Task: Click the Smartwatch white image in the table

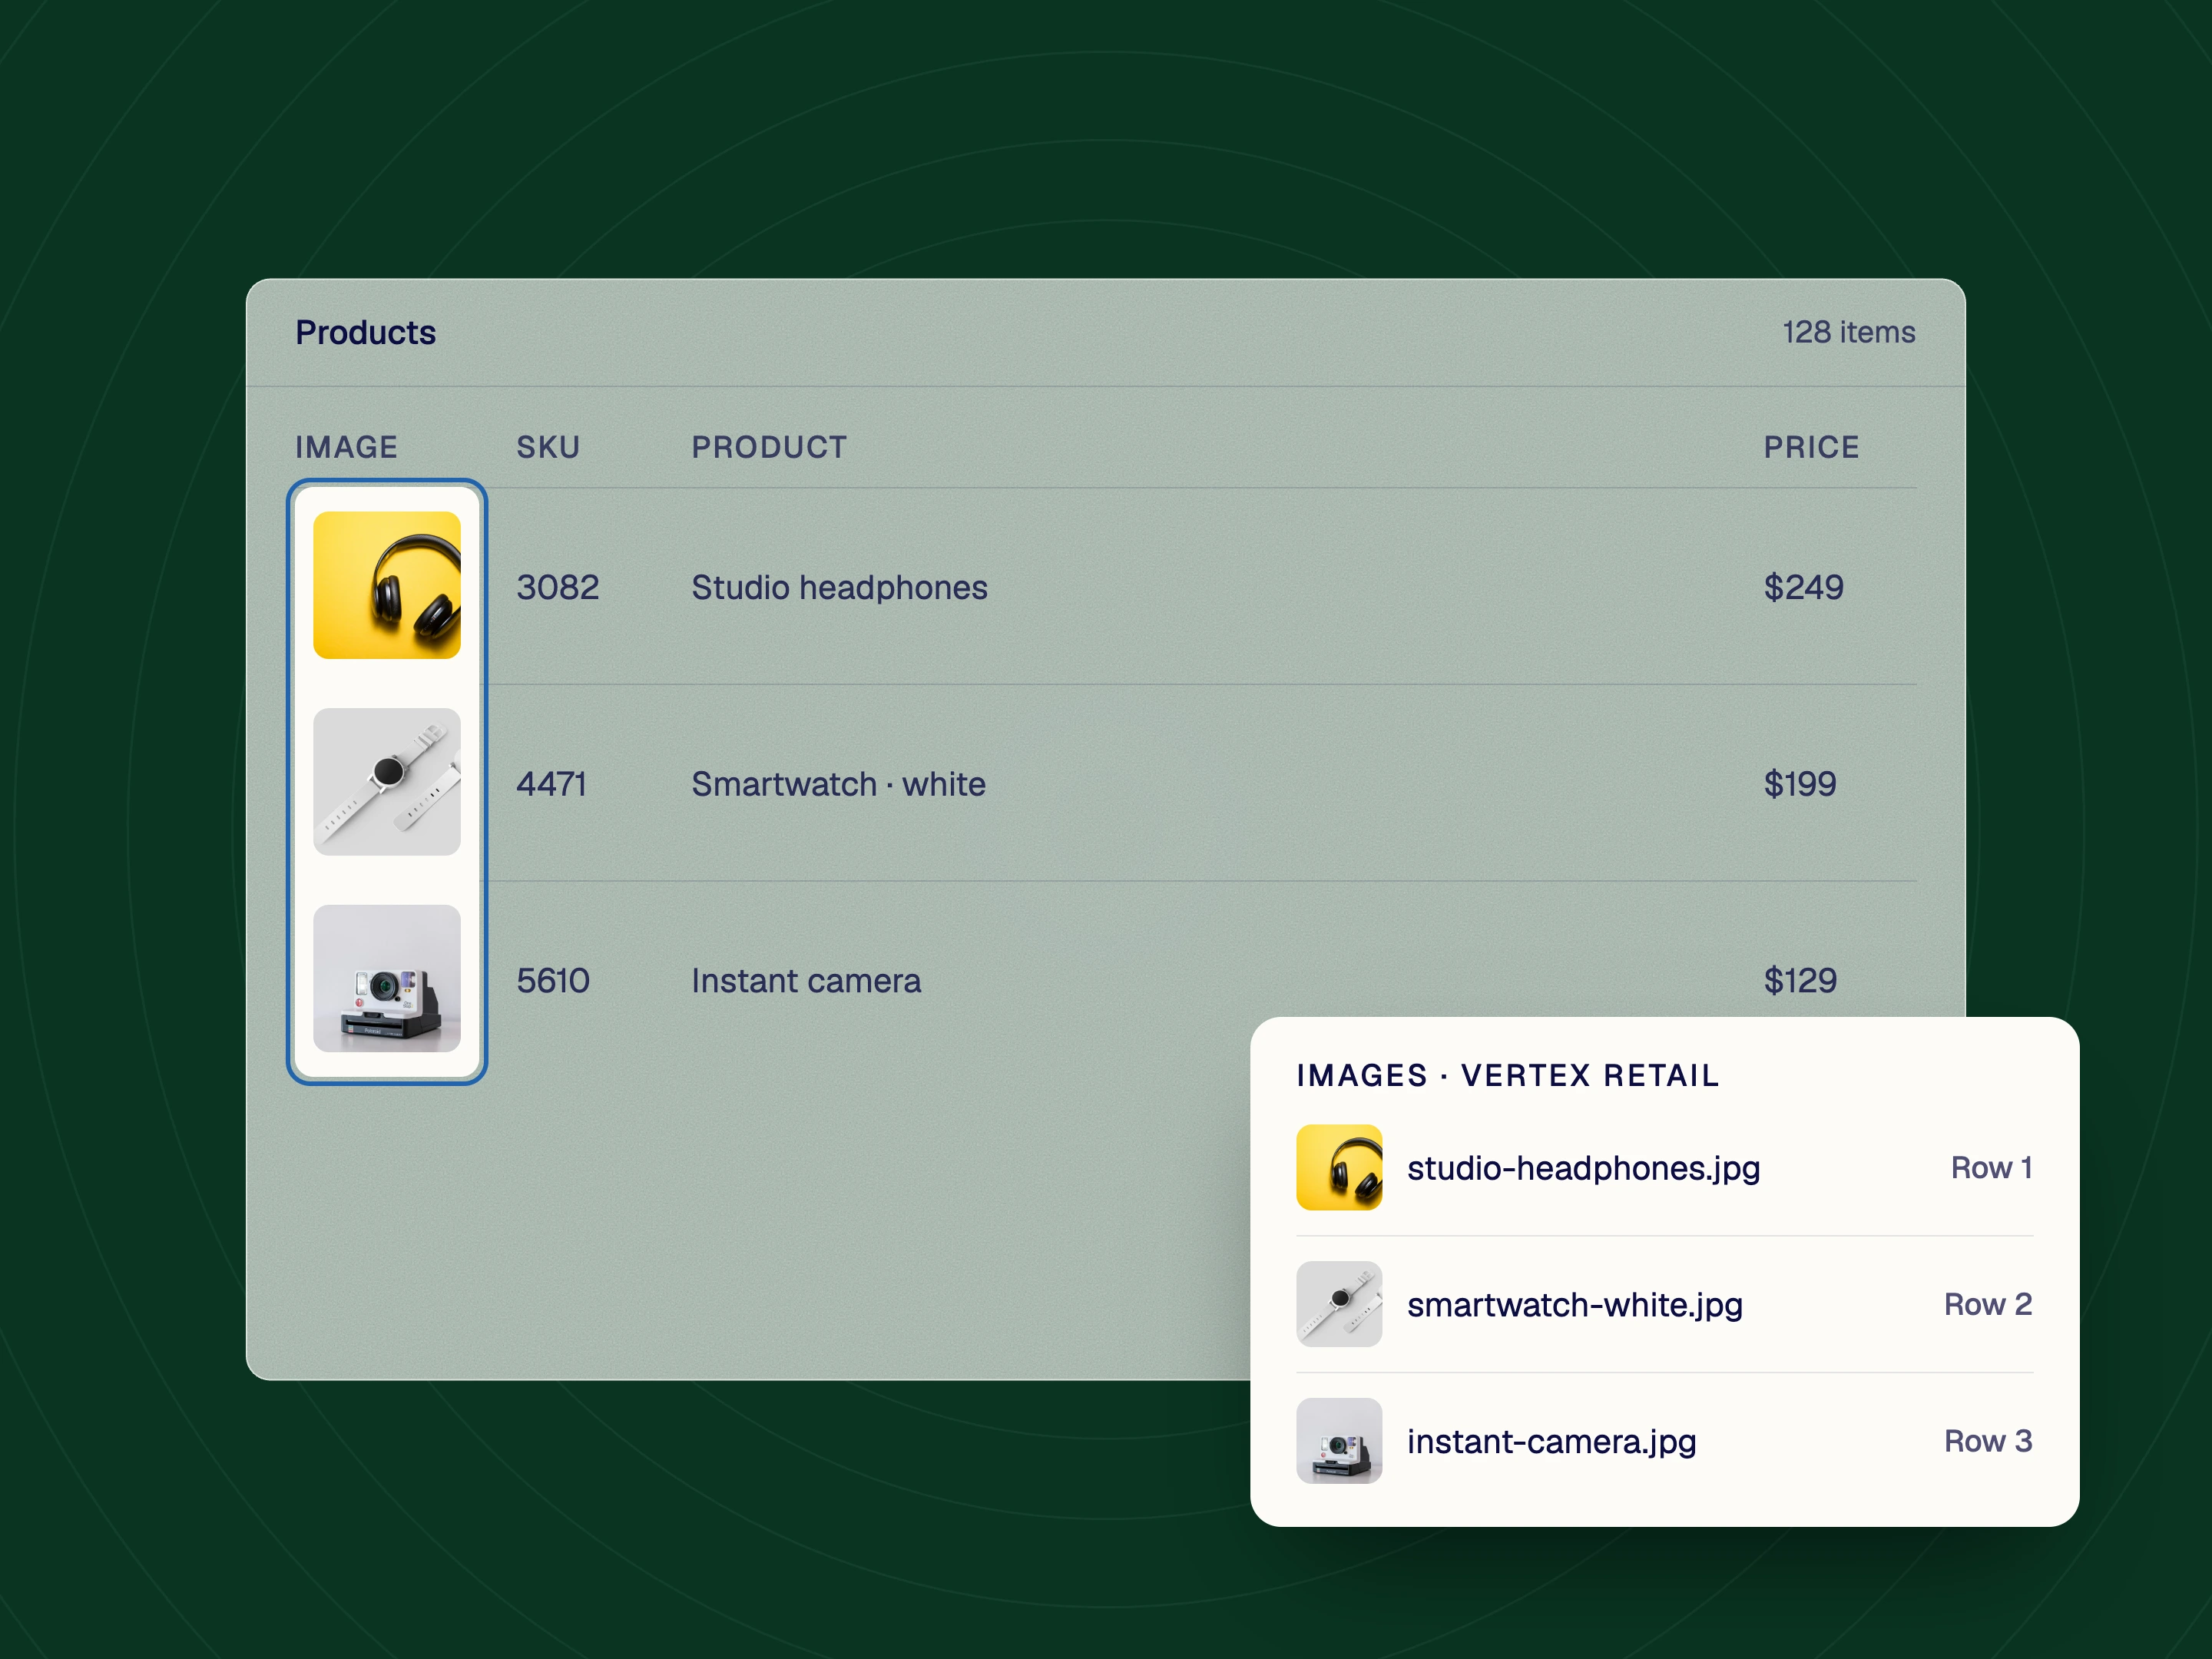Action: click(387, 782)
